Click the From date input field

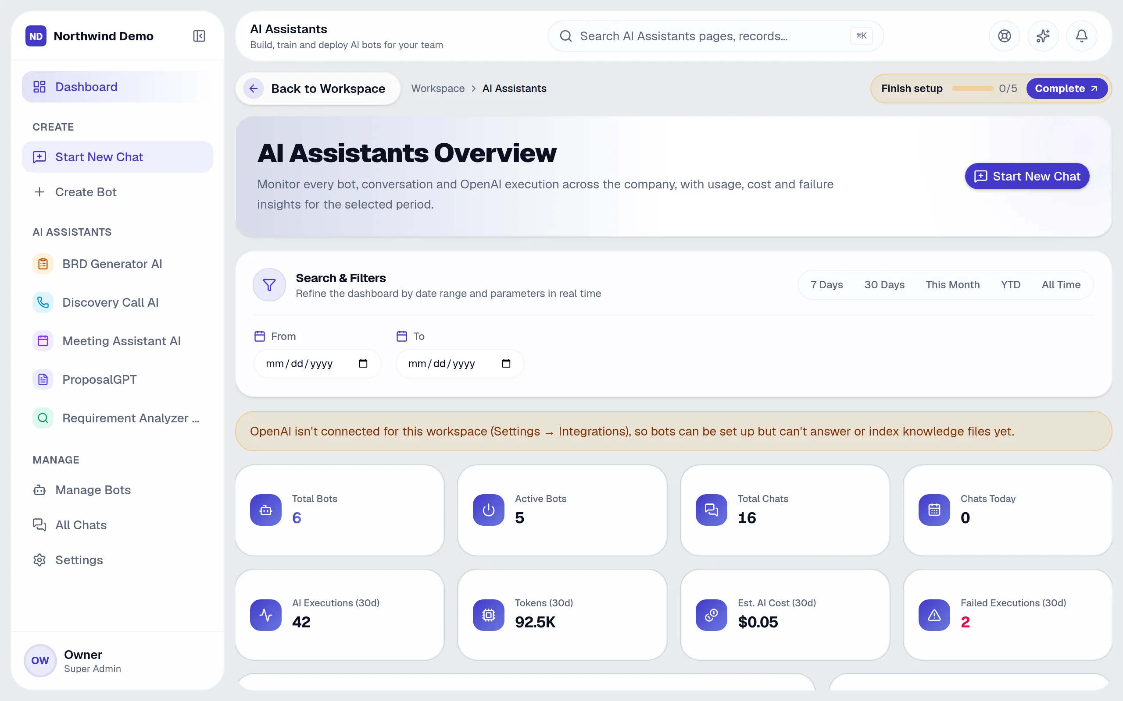click(x=318, y=364)
